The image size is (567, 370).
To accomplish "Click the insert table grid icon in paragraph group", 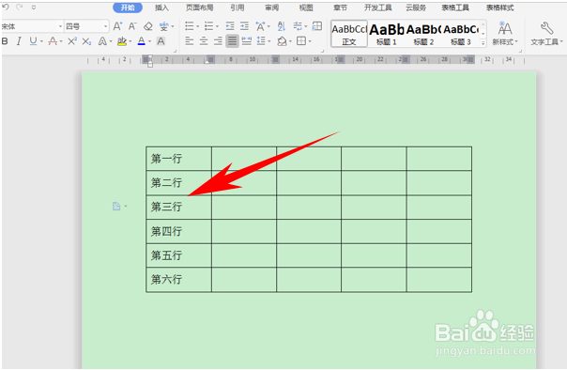I will 317,26.
